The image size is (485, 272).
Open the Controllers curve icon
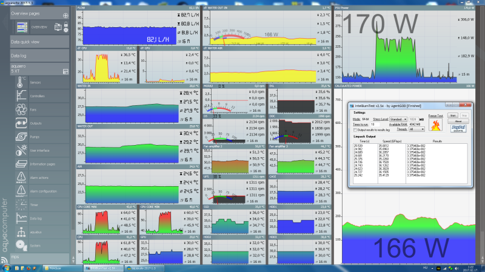point(21,96)
